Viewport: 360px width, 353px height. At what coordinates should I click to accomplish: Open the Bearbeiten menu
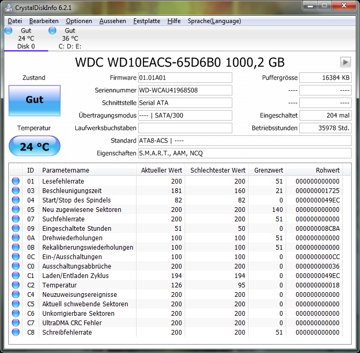(x=43, y=21)
